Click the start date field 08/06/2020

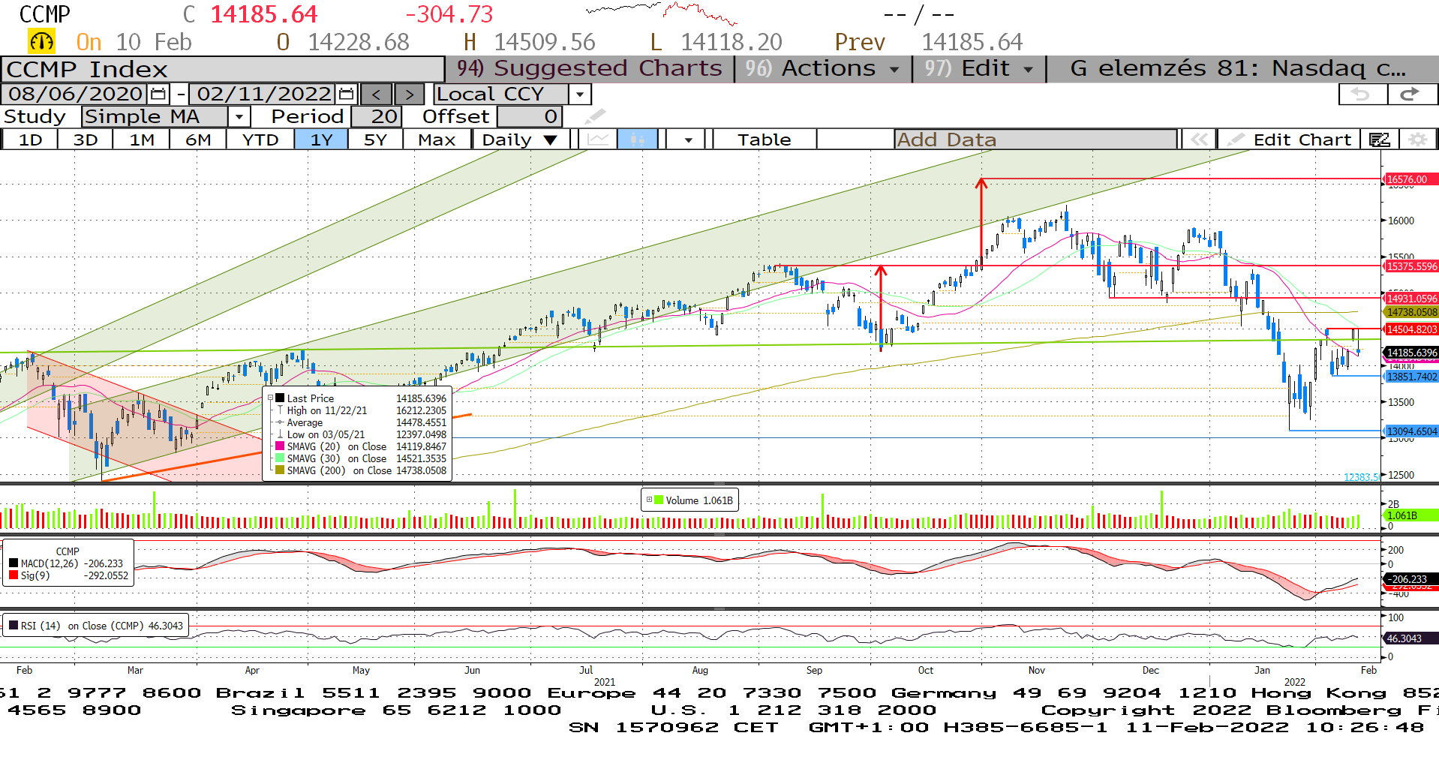tap(75, 94)
